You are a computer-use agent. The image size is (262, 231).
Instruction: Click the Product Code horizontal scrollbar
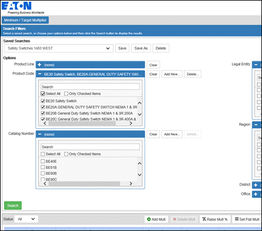coord(82,123)
